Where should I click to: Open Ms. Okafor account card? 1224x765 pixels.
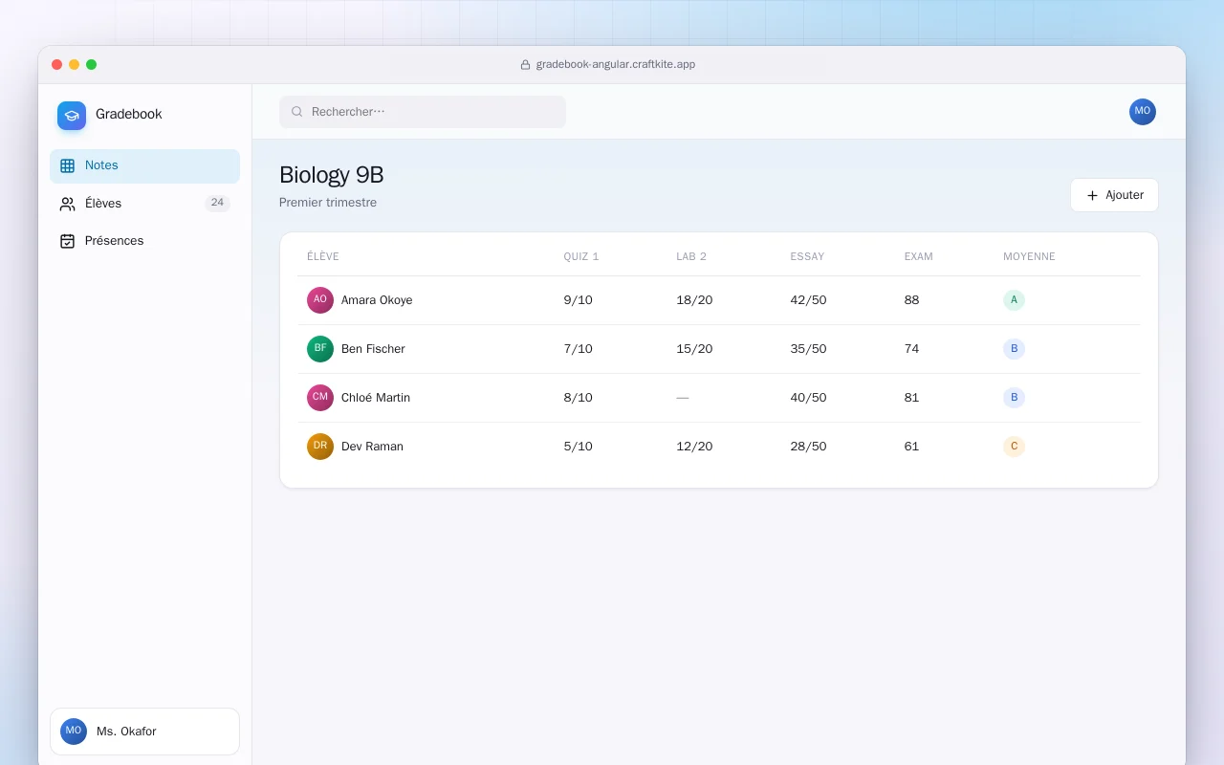(144, 732)
